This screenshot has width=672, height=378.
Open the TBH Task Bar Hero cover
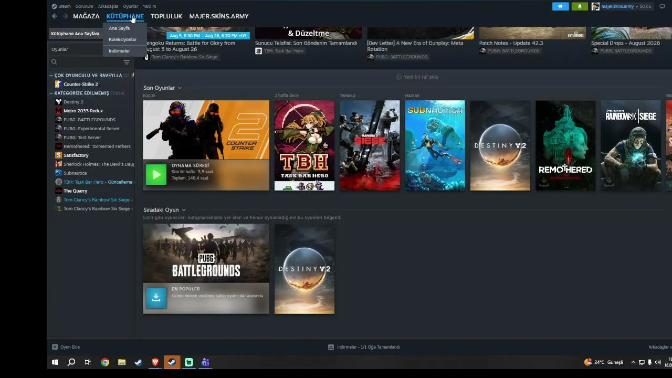click(304, 145)
